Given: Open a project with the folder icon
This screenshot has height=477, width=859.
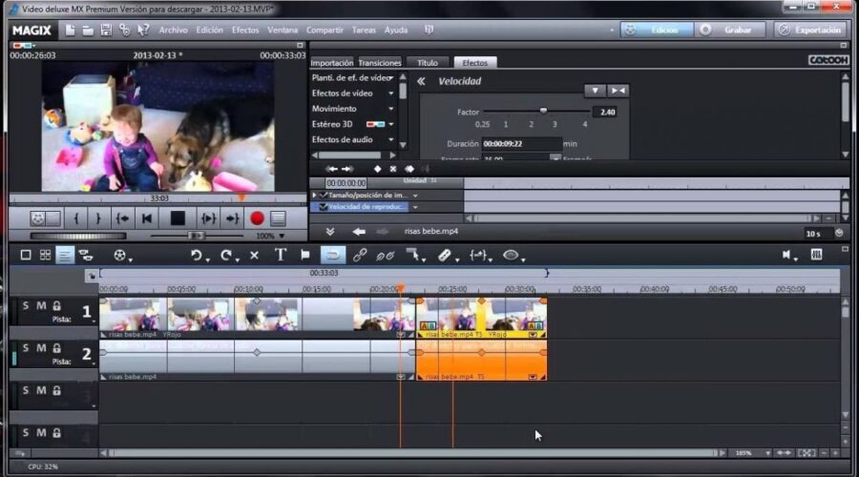Looking at the screenshot, I should coord(88,31).
